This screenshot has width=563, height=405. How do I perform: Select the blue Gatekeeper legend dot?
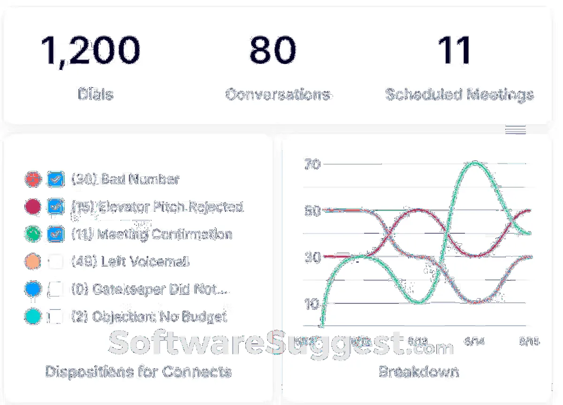pyautogui.click(x=32, y=289)
